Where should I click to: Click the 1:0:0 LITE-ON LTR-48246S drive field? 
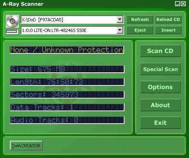pyautogui.click(x=72, y=30)
